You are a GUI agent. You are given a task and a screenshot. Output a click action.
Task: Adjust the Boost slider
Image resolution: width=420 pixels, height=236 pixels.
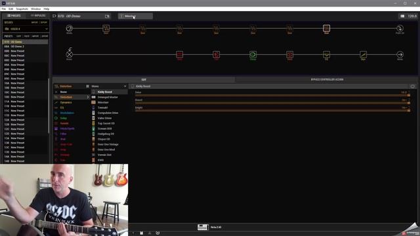(272, 103)
